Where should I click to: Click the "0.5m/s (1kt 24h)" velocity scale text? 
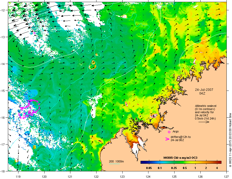point(205,118)
